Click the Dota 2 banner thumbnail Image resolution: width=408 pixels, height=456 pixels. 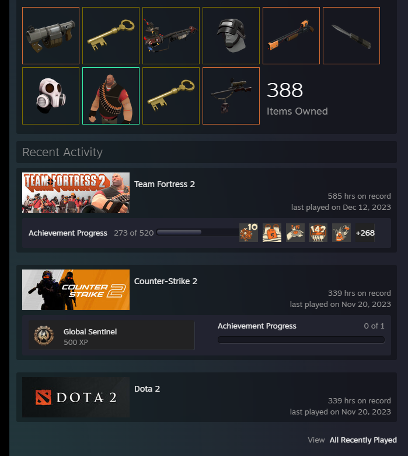76,398
